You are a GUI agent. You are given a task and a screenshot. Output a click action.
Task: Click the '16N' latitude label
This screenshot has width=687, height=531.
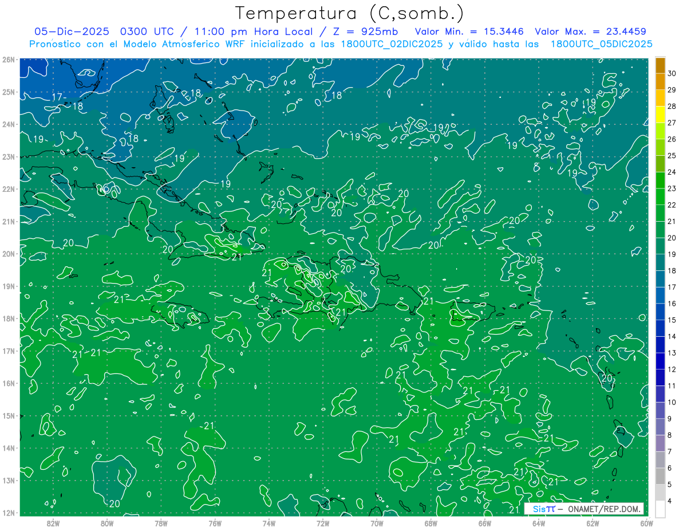click(x=9, y=383)
